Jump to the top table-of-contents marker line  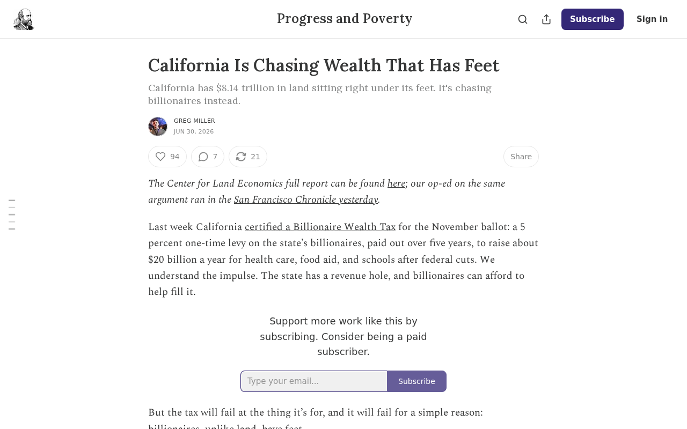tap(12, 200)
